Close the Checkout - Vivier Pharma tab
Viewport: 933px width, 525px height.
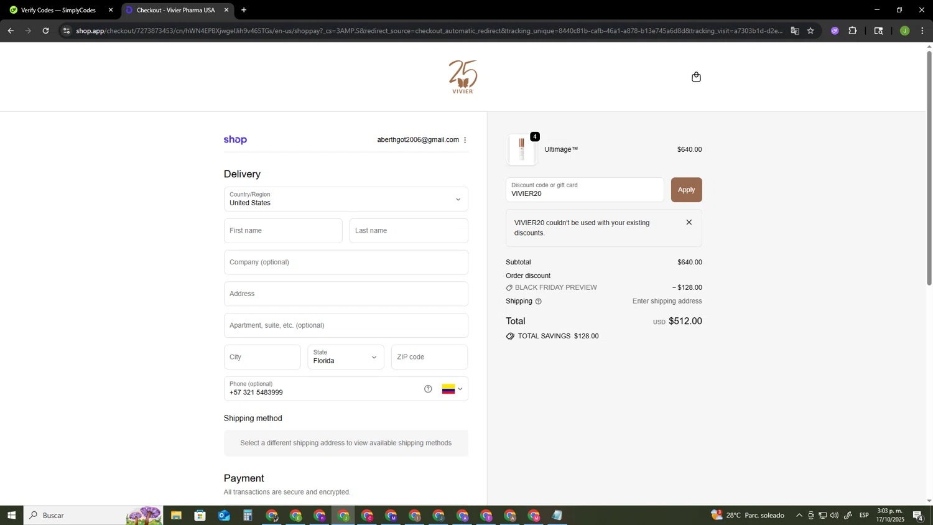(226, 10)
